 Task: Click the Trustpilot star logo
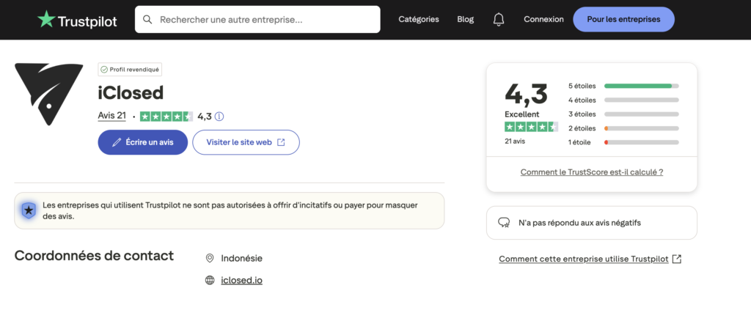46,20
